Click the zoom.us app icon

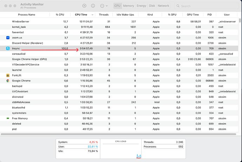(x=8, y=37)
